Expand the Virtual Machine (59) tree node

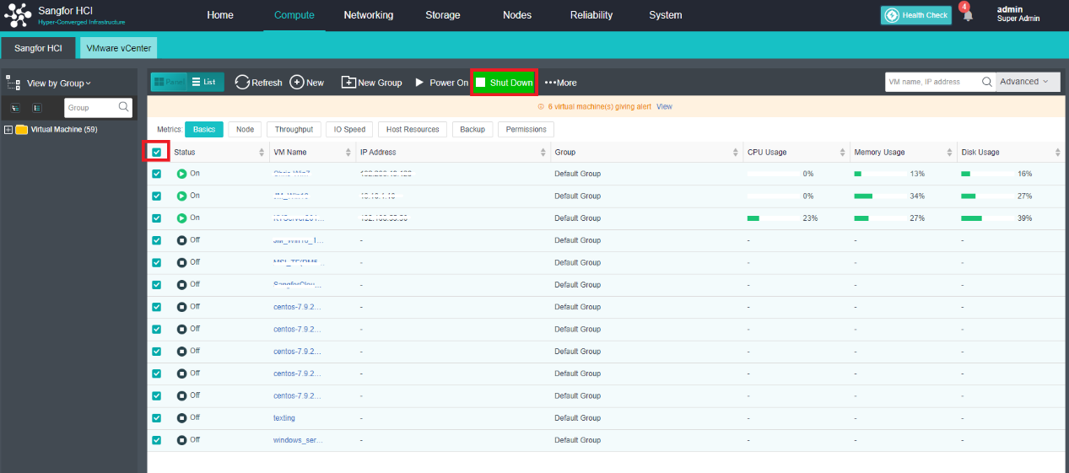click(x=8, y=130)
